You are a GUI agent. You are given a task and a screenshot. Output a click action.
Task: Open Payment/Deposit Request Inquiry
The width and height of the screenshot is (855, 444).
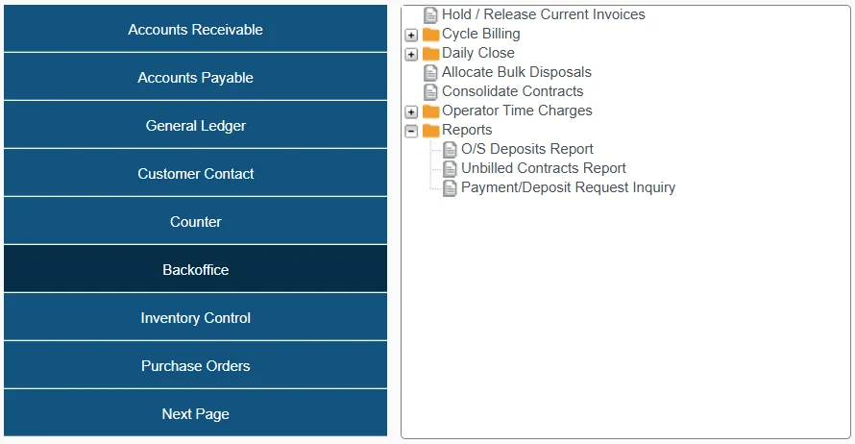point(567,187)
